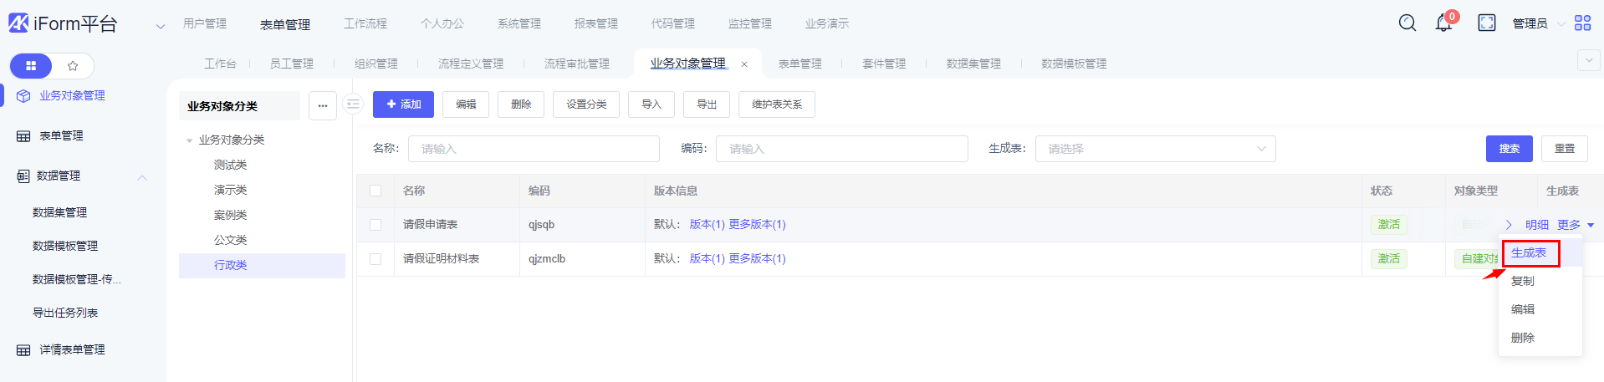This screenshot has height=382, width=1604.
Task: Select 生成表 from the context menu
Action: [x=1529, y=252]
